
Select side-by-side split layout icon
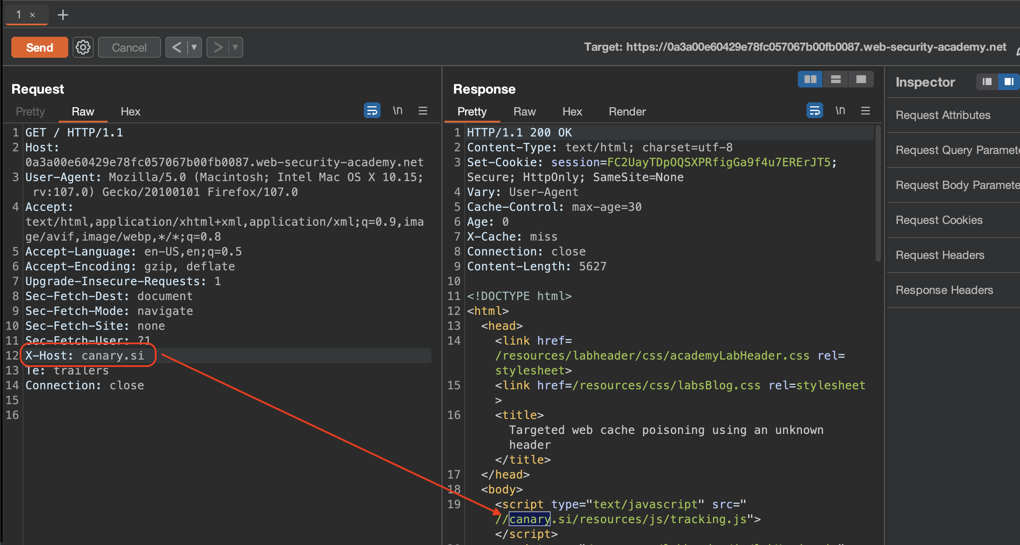(x=810, y=80)
